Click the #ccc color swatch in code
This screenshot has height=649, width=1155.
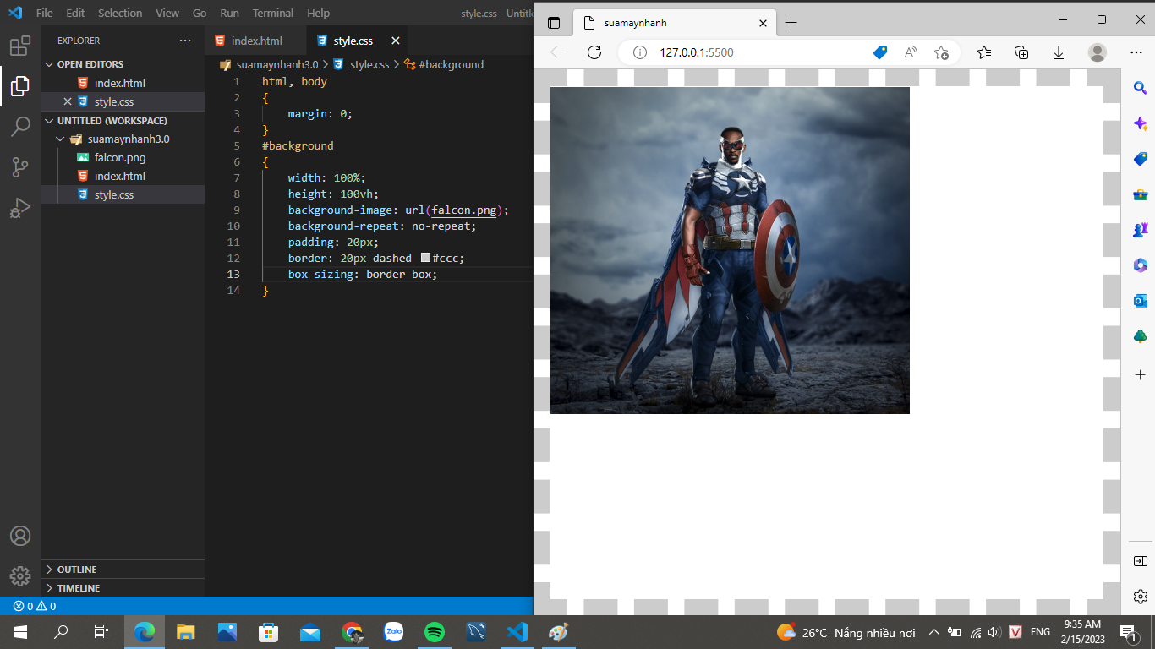pyautogui.click(x=425, y=258)
